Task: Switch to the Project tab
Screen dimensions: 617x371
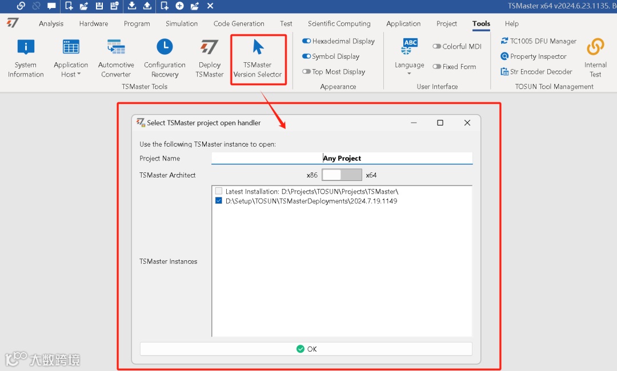Action: click(447, 23)
